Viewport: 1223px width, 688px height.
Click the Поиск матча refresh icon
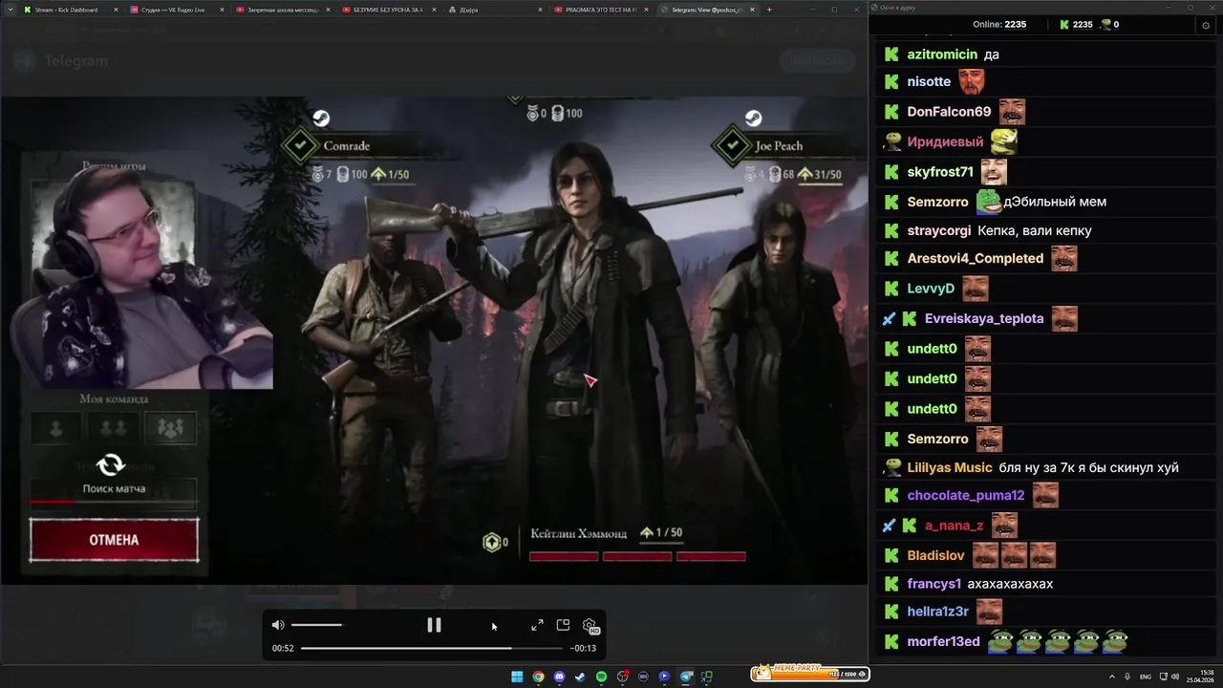[111, 465]
